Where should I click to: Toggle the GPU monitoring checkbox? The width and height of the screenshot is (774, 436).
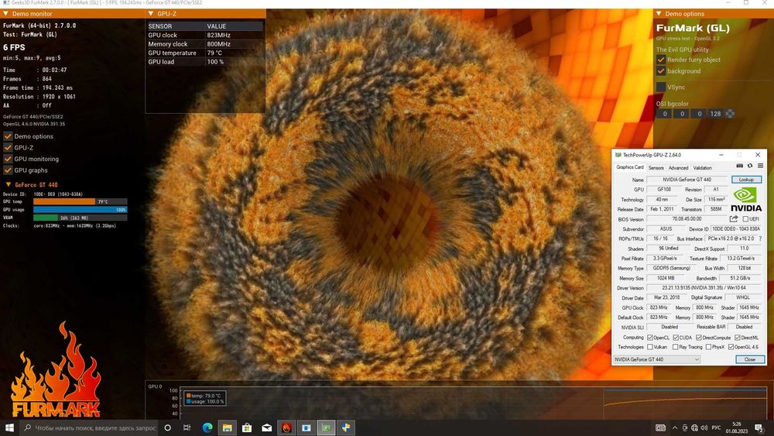click(x=8, y=159)
